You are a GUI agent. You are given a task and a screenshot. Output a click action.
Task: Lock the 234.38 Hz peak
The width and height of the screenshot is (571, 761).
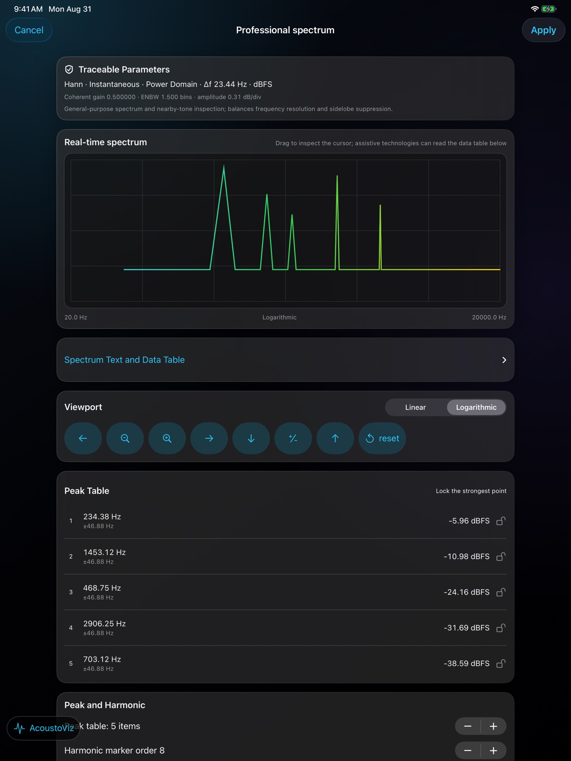501,521
